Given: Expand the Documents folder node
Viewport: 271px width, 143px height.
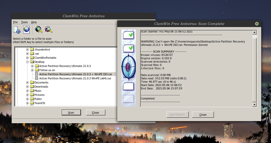Looking at the screenshot, I should pyautogui.click(x=27, y=83).
